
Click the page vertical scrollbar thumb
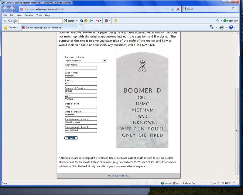pyautogui.click(x=237, y=131)
